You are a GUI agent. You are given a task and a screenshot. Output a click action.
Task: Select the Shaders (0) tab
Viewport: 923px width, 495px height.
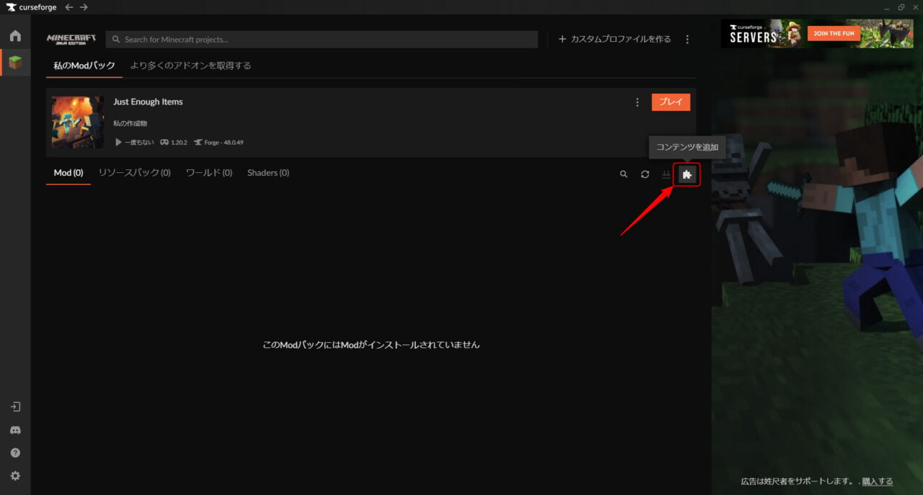pyautogui.click(x=268, y=173)
